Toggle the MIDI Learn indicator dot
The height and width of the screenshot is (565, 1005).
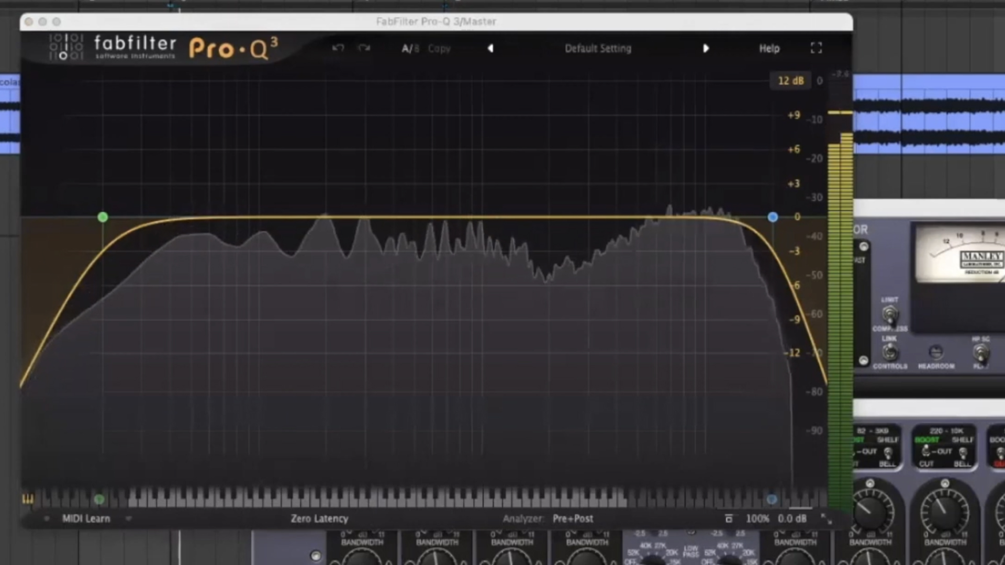[x=47, y=518]
